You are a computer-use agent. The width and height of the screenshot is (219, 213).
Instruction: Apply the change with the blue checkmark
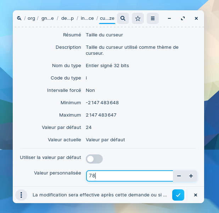[178, 195]
